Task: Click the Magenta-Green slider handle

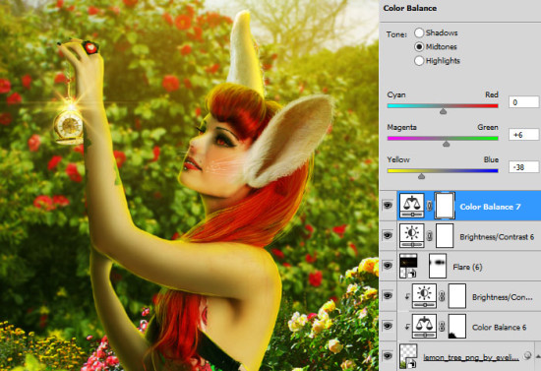Action: coord(447,144)
